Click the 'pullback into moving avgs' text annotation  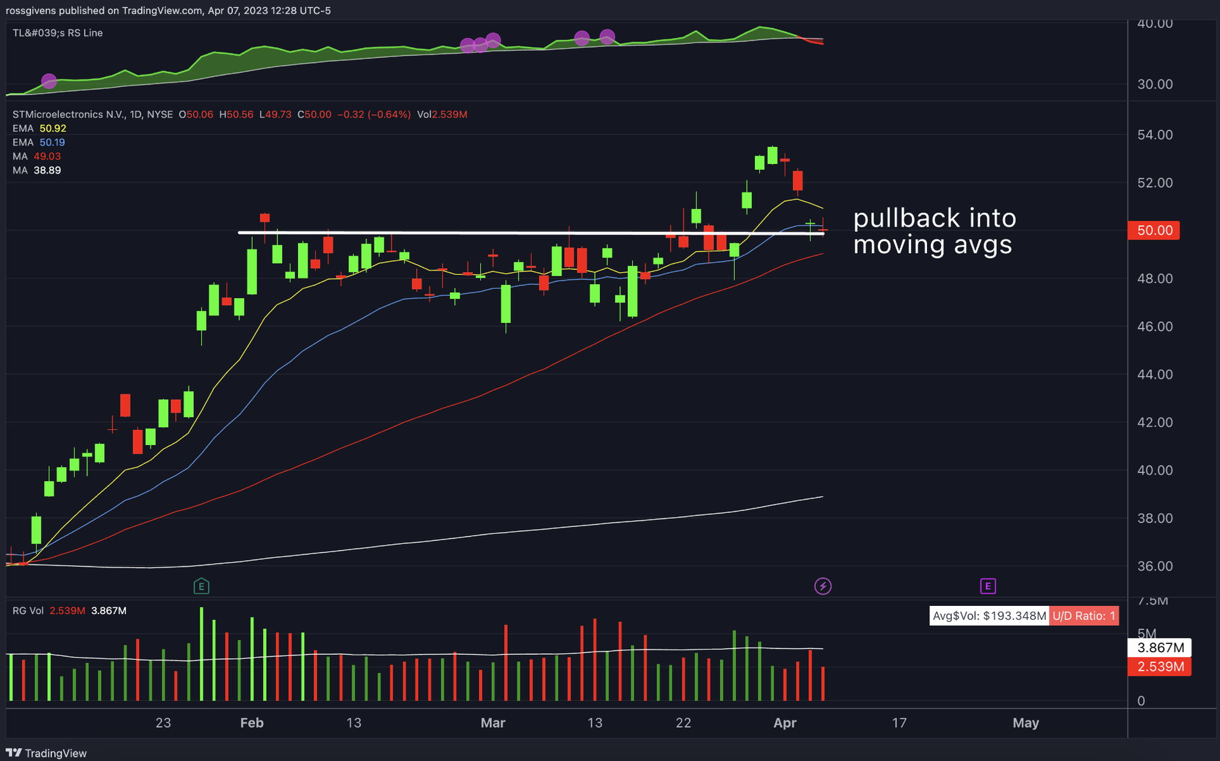[x=934, y=231]
